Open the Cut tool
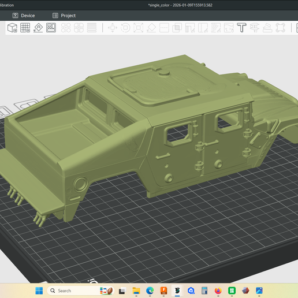The image size is (298, 298). click(164, 28)
